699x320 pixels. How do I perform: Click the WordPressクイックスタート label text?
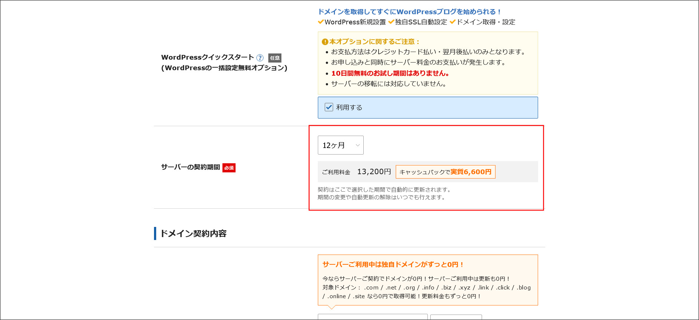coord(208,57)
